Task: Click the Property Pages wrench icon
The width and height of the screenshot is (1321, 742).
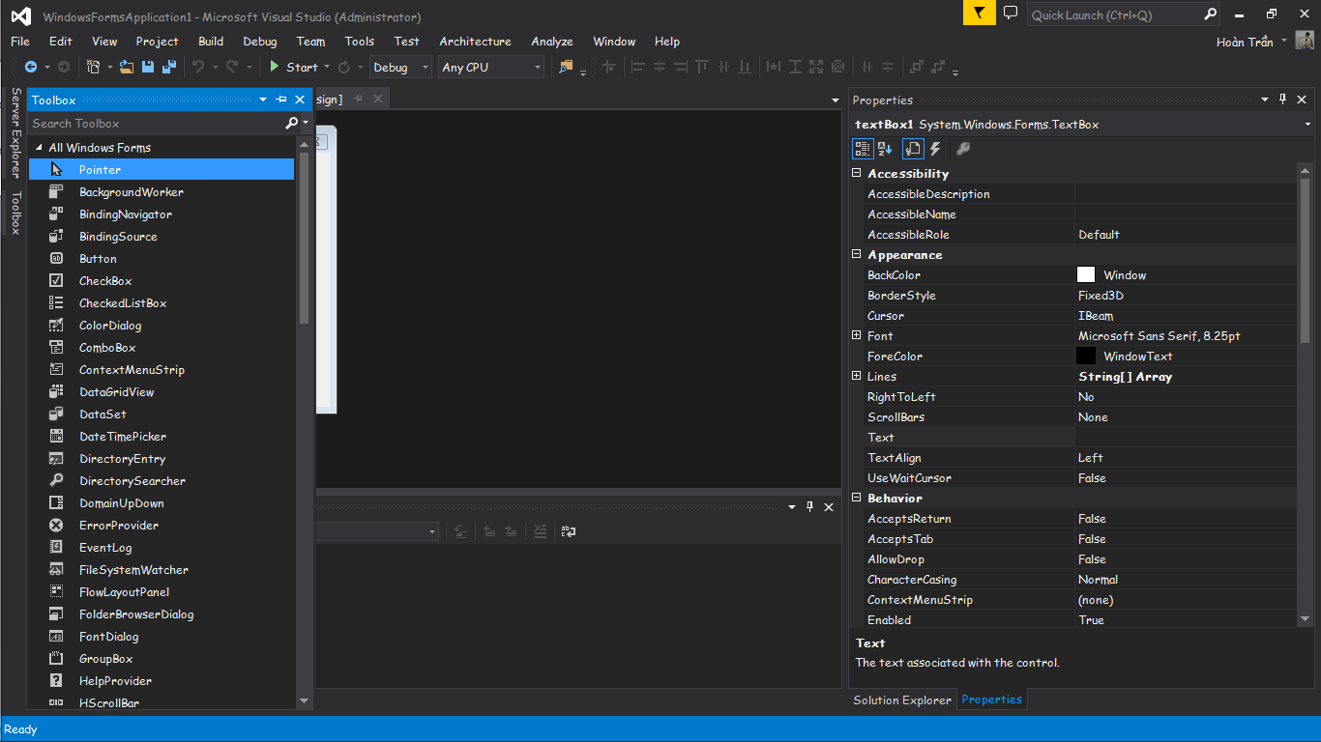Action: (963, 149)
